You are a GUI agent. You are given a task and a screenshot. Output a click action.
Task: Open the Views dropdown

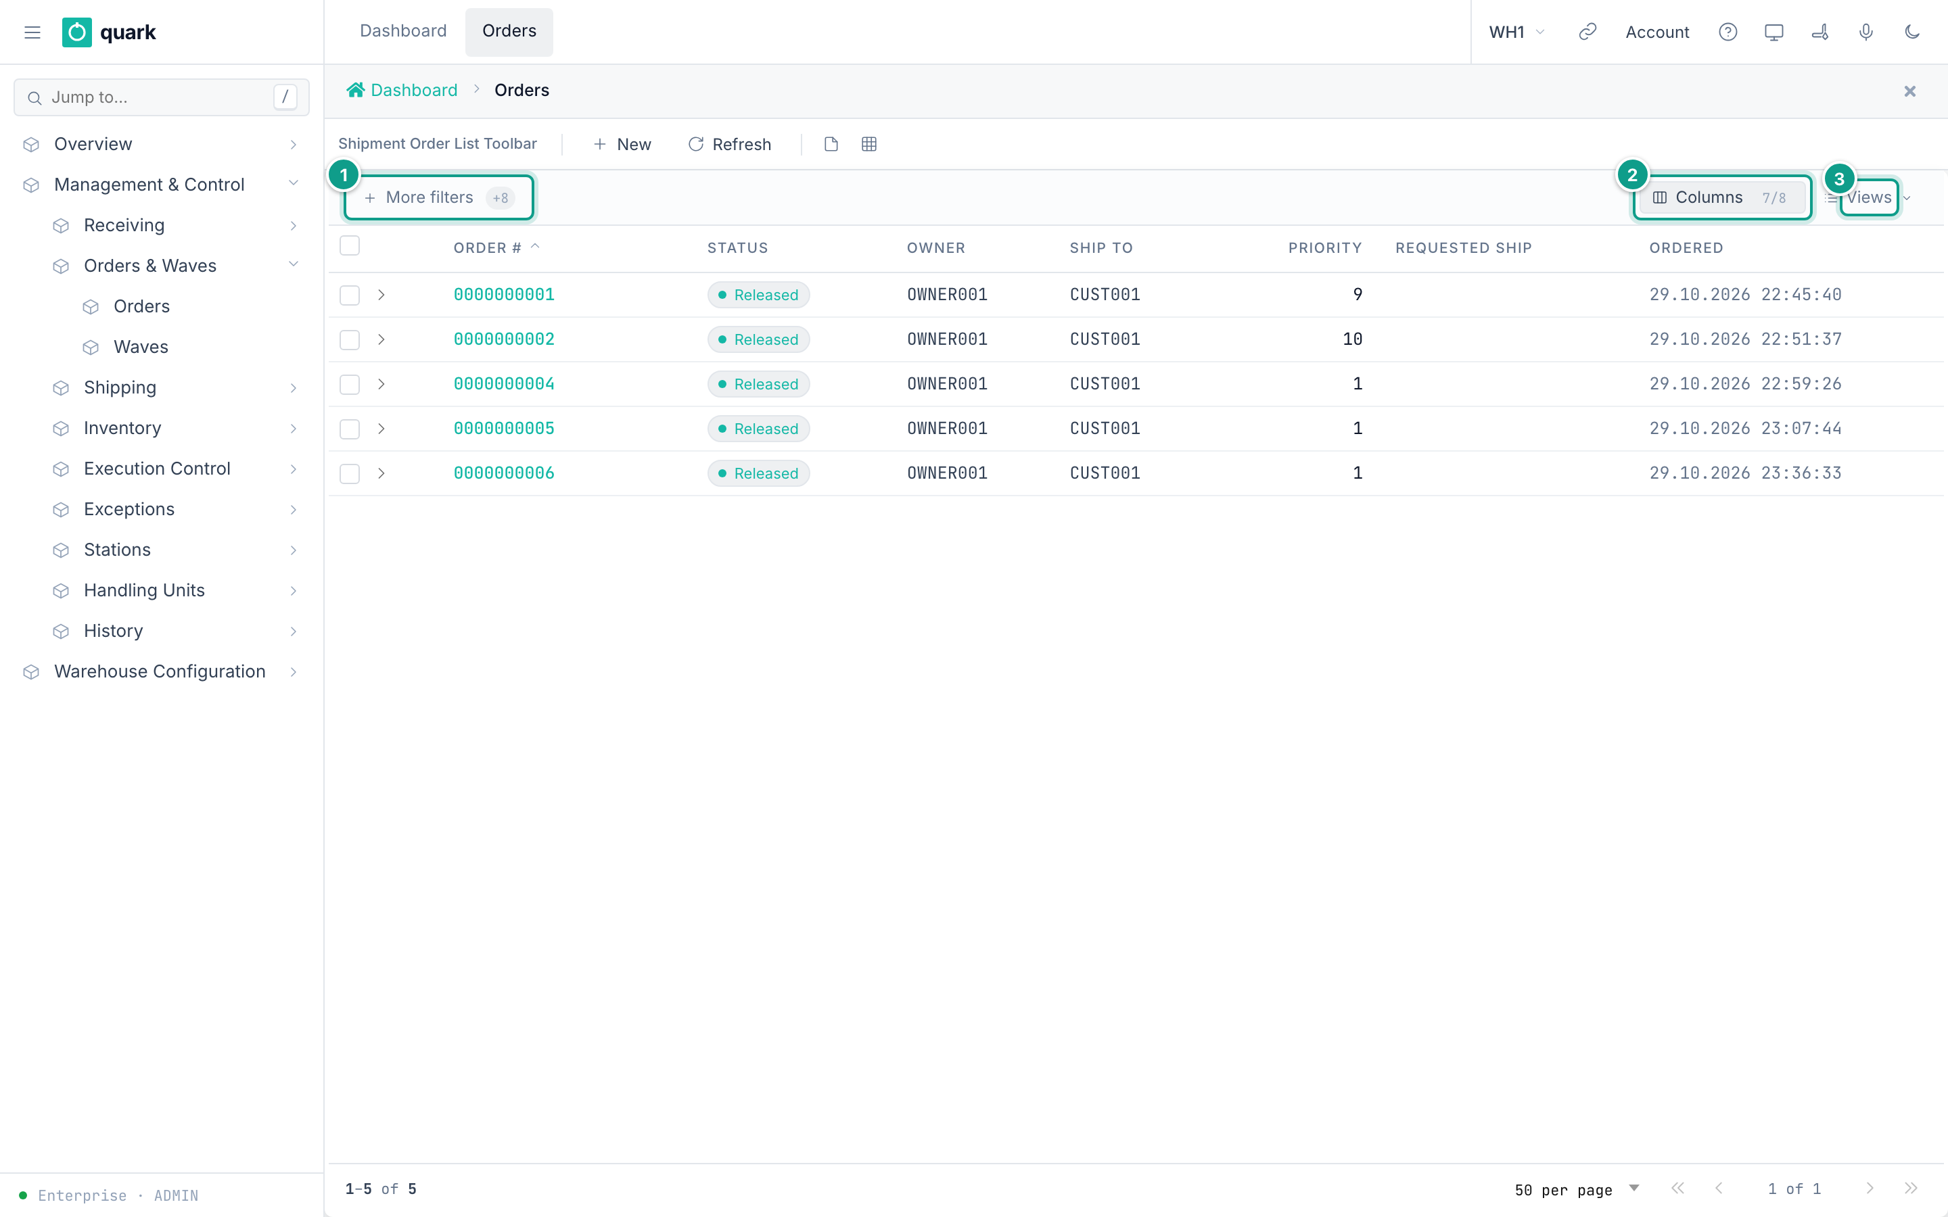pos(1868,198)
